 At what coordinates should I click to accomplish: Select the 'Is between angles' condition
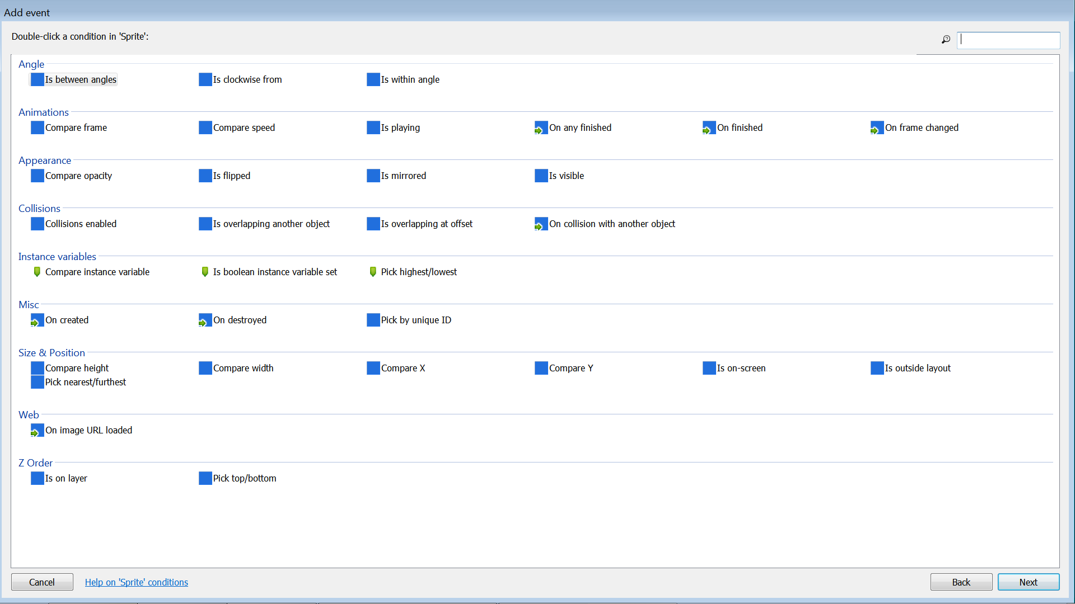(x=81, y=80)
